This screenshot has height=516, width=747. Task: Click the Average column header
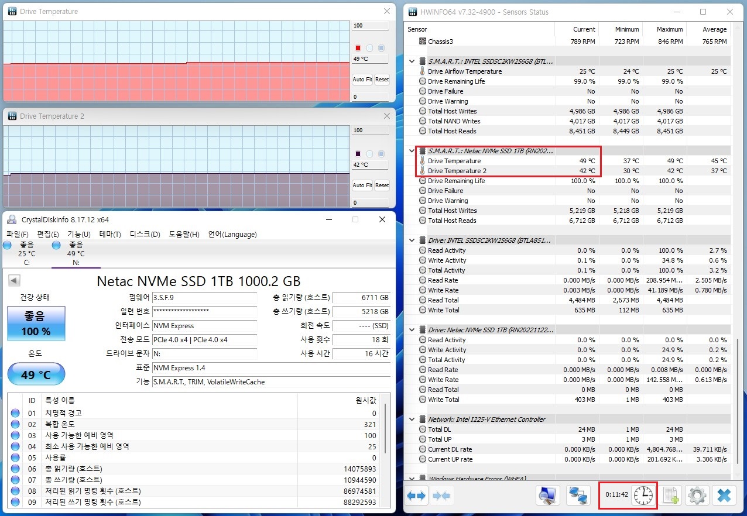(x=708, y=29)
